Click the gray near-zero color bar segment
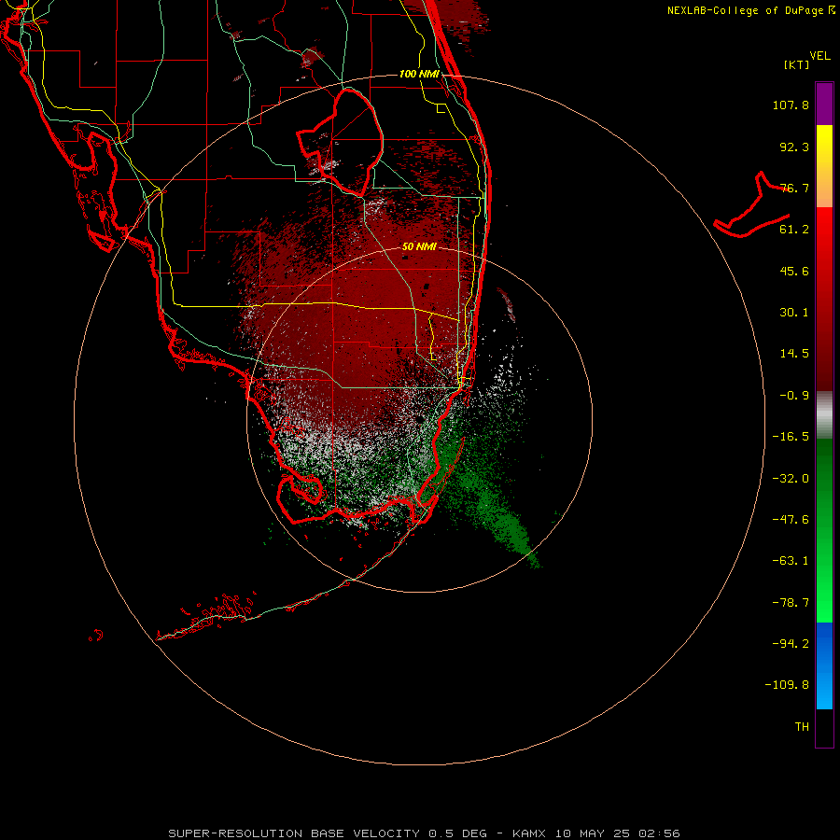The height and width of the screenshot is (840, 840). (x=824, y=413)
